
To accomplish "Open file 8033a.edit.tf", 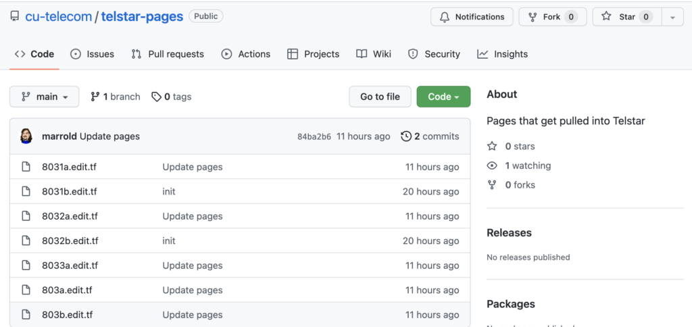I will tap(70, 266).
